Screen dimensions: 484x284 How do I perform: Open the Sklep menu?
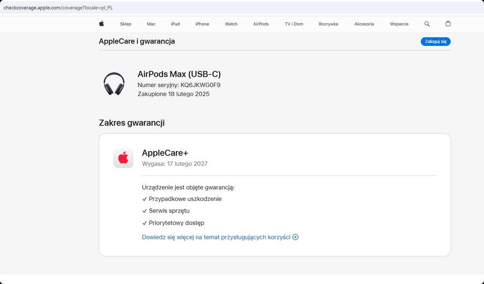pyautogui.click(x=126, y=24)
